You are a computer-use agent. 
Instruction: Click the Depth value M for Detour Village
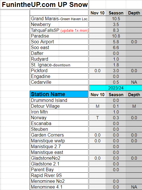(134, 106)
